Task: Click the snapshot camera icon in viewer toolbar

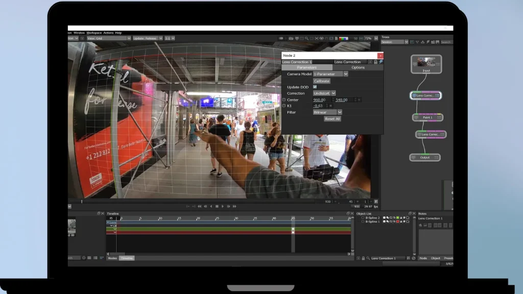Action: (x=291, y=38)
